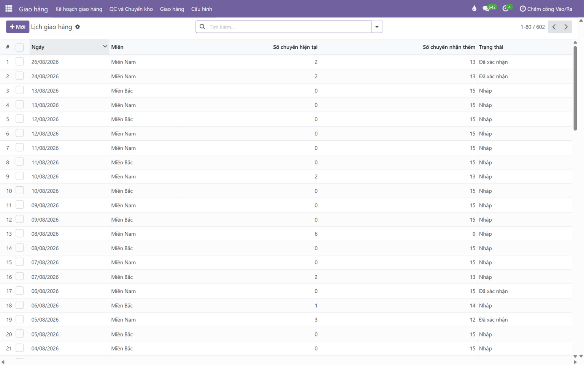
Task: Create a new record with Mới button
Action: pyautogui.click(x=17, y=27)
